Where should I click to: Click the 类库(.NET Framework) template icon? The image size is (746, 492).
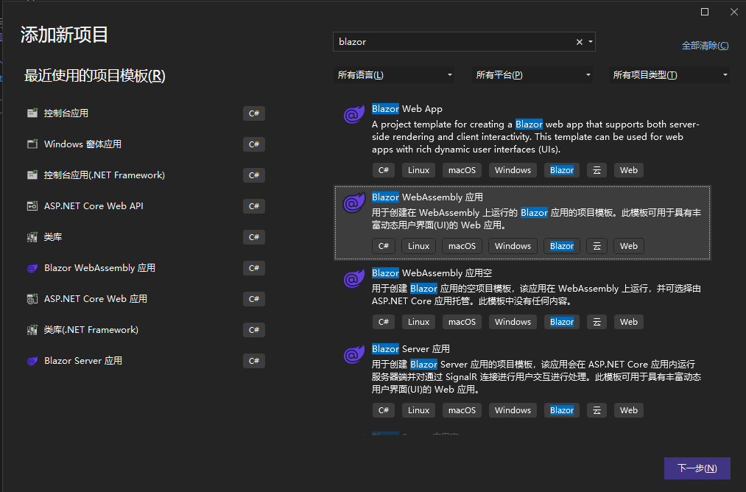point(32,330)
